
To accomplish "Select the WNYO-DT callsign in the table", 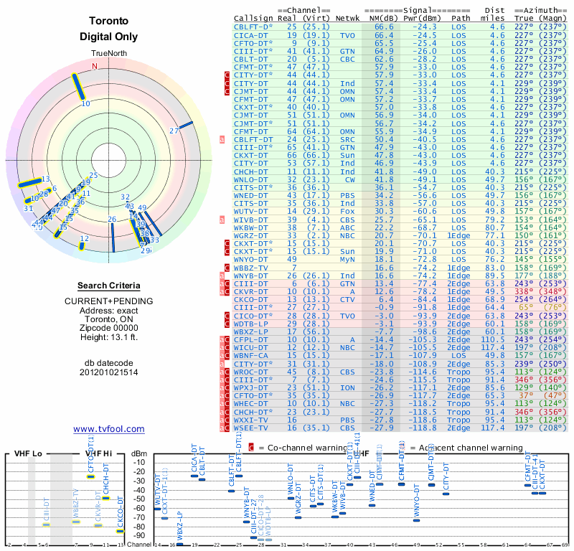I will coord(250,260).
